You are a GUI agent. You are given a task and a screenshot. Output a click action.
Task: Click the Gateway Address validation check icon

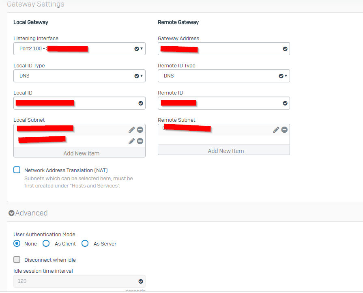click(285, 49)
